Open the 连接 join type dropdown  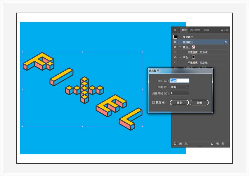180,87
